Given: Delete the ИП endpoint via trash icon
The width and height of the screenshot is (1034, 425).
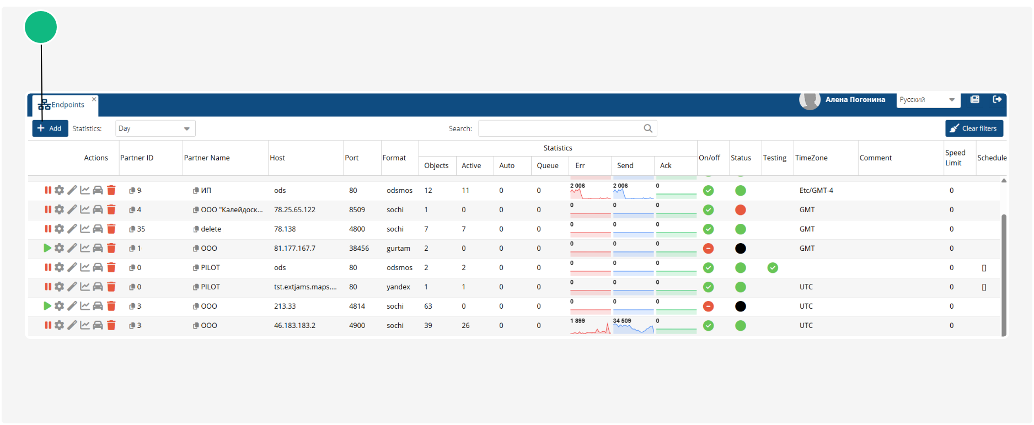Looking at the screenshot, I should click(111, 190).
